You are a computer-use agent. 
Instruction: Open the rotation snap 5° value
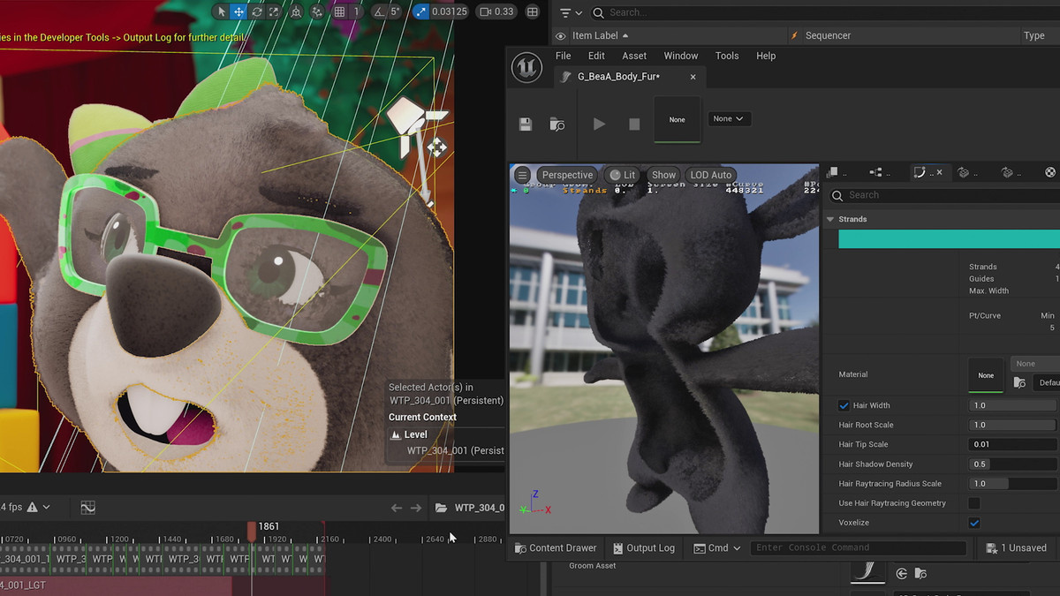(396, 11)
